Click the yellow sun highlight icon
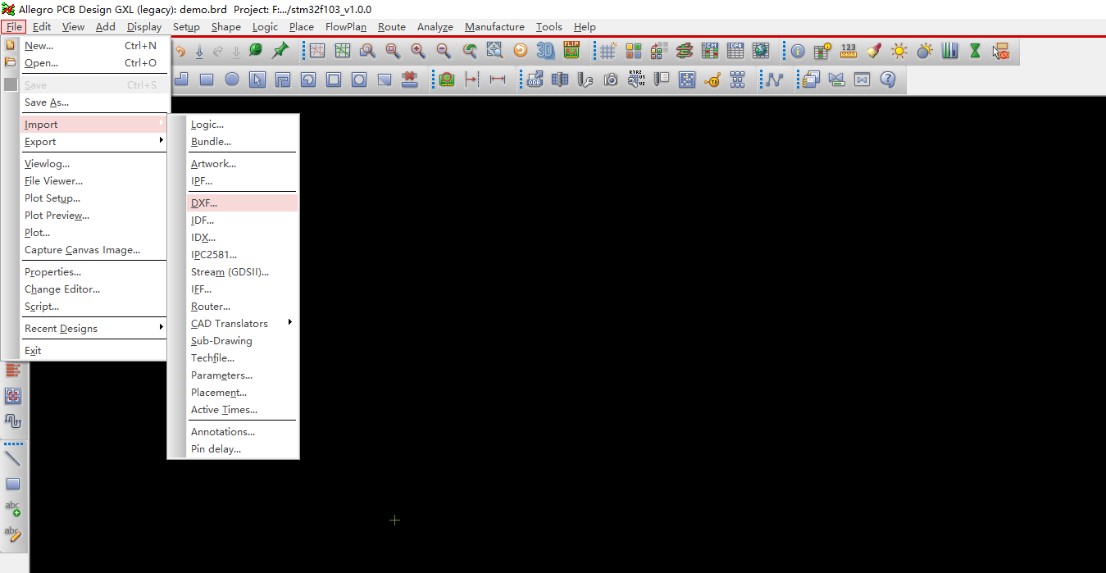The image size is (1106, 573). [899, 51]
